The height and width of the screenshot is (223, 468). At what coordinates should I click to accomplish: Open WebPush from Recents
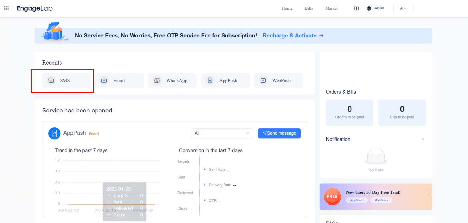click(x=279, y=81)
